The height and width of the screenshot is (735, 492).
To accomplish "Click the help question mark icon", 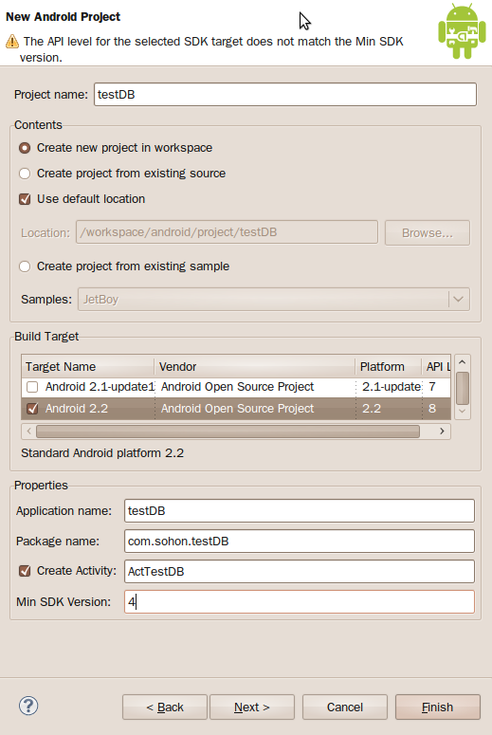I will [28, 706].
